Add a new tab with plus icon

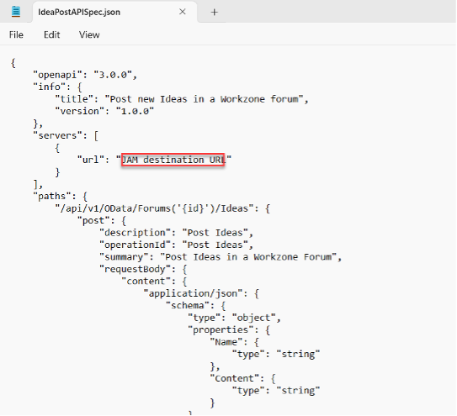point(215,12)
